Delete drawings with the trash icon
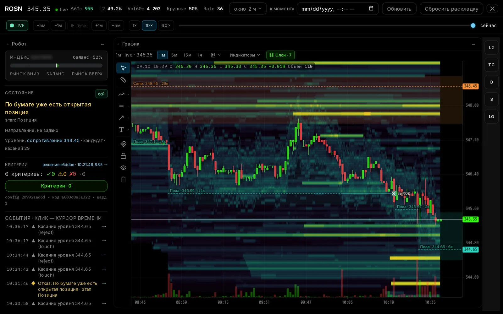 123,179
